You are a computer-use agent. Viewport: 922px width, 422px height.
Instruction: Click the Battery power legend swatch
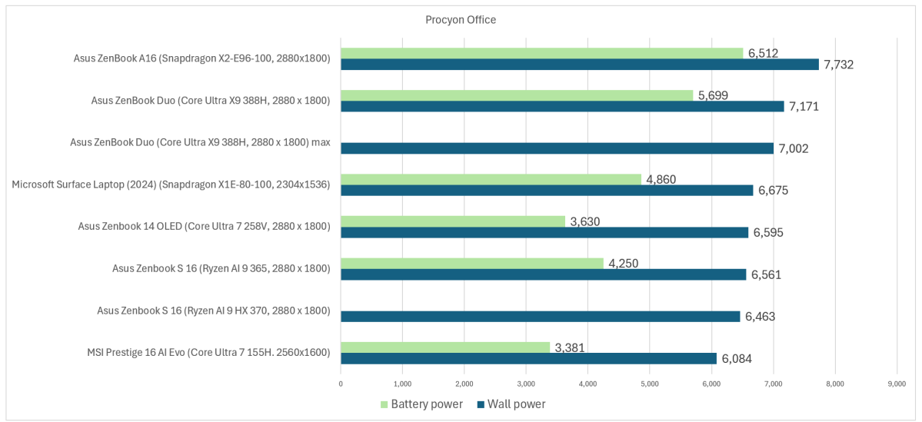coord(384,404)
